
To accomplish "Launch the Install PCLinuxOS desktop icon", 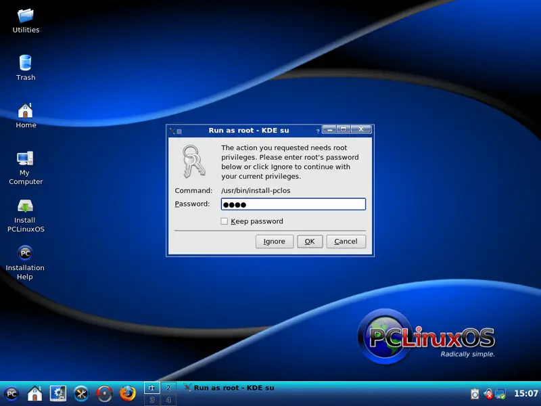I will pos(26,216).
